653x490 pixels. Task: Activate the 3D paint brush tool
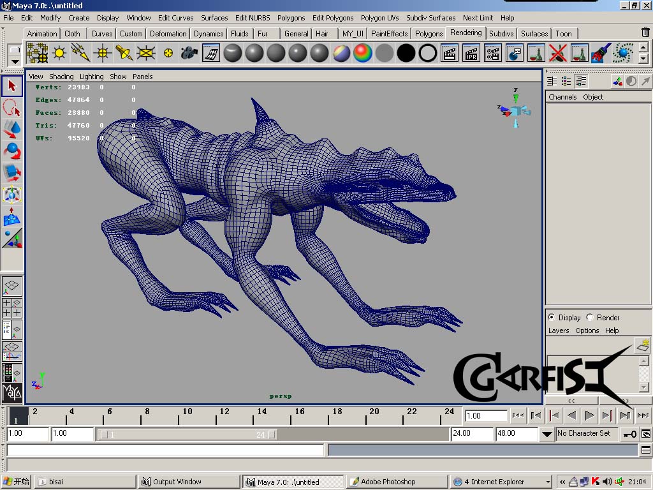[x=601, y=54]
